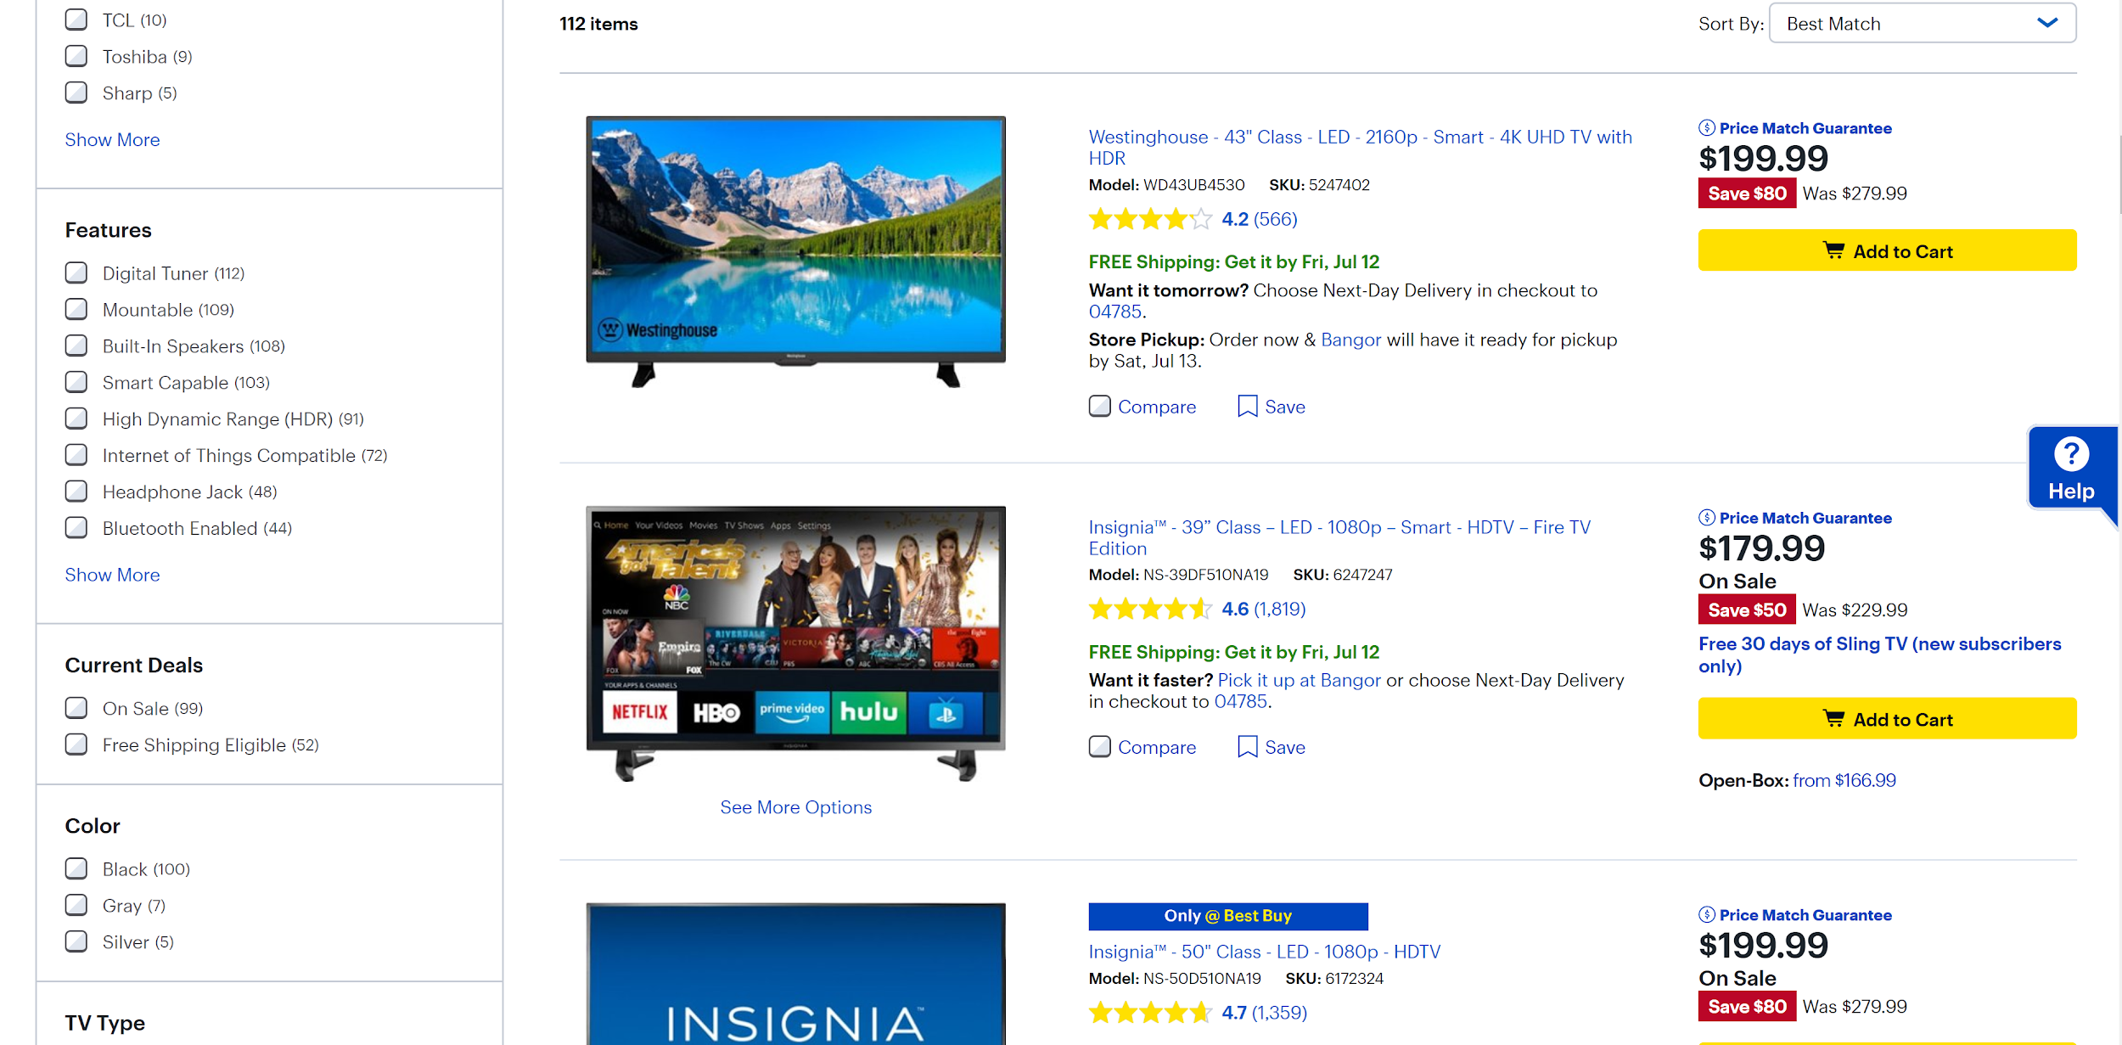This screenshot has height=1045, width=2122.
Task: Expand the Show More brands options
Action: pyautogui.click(x=111, y=138)
